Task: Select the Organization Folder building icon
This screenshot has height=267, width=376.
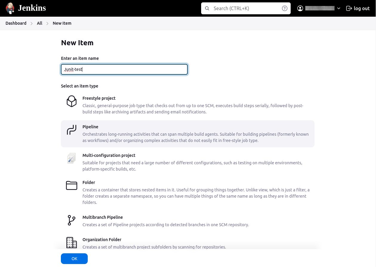Action: pyautogui.click(x=72, y=242)
